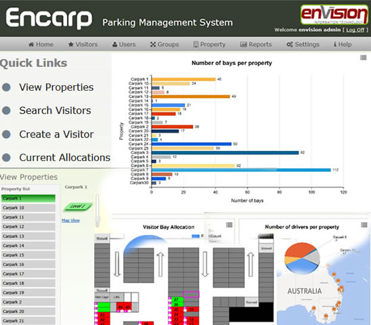The width and height of the screenshot is (371, 325).
Task: Select Carpark 16 in property list
Action: tap(28, 265)
